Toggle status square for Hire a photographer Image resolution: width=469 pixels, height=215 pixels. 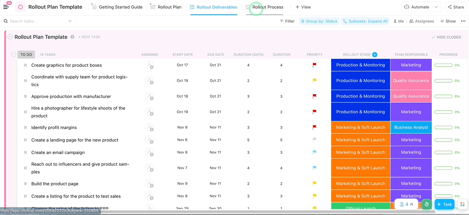pyautogui.click(x=25, y=112)
